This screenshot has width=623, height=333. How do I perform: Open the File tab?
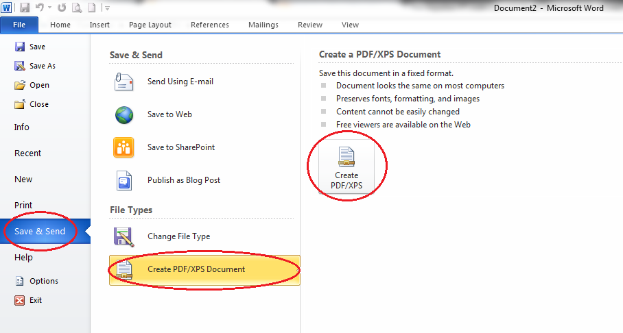tap(19, 25)
